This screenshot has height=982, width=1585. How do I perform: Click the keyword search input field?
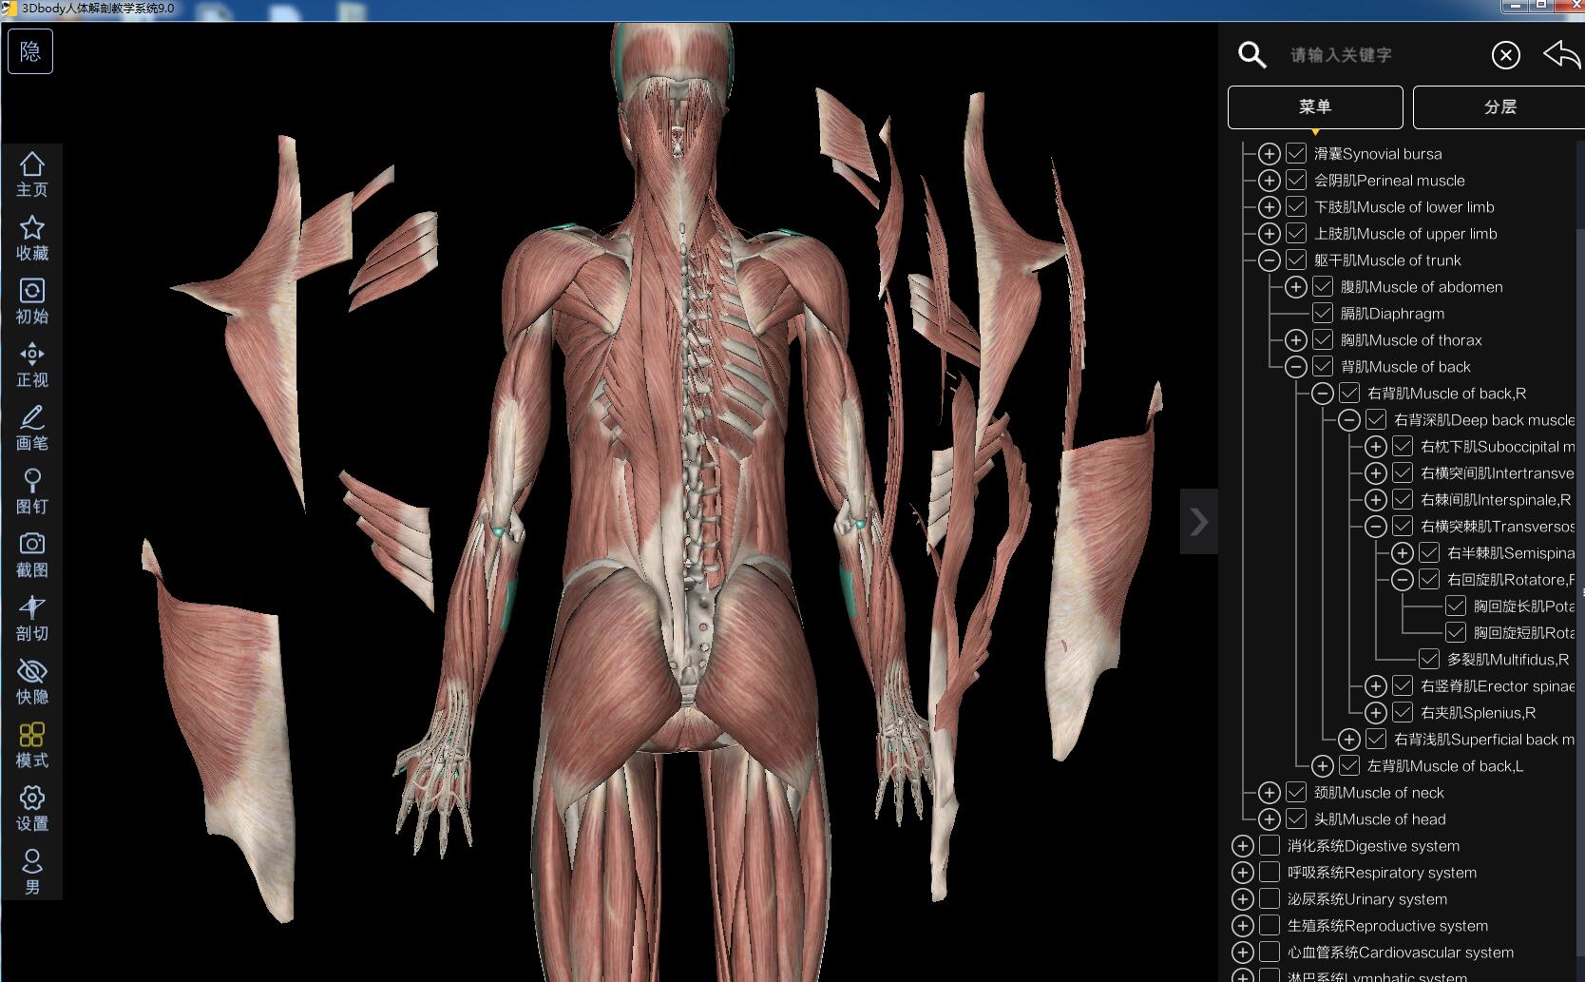pyautogui.click(x=1378, y=55)
